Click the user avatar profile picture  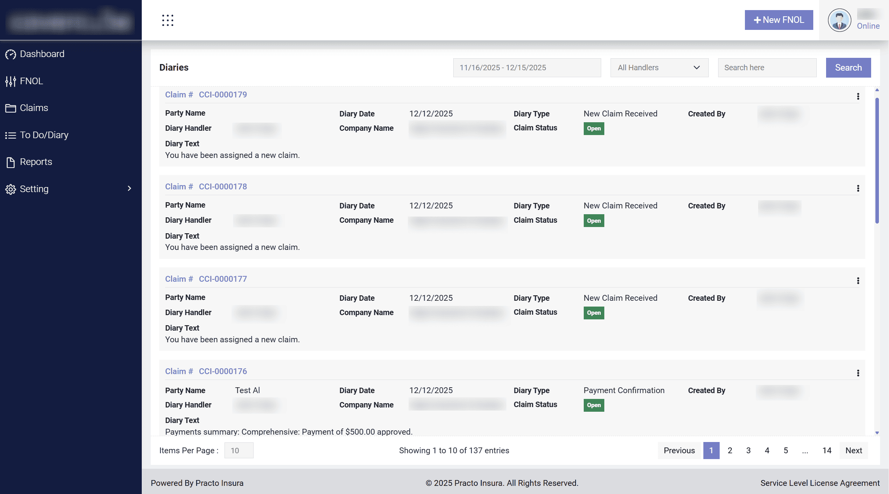point(839,20)
